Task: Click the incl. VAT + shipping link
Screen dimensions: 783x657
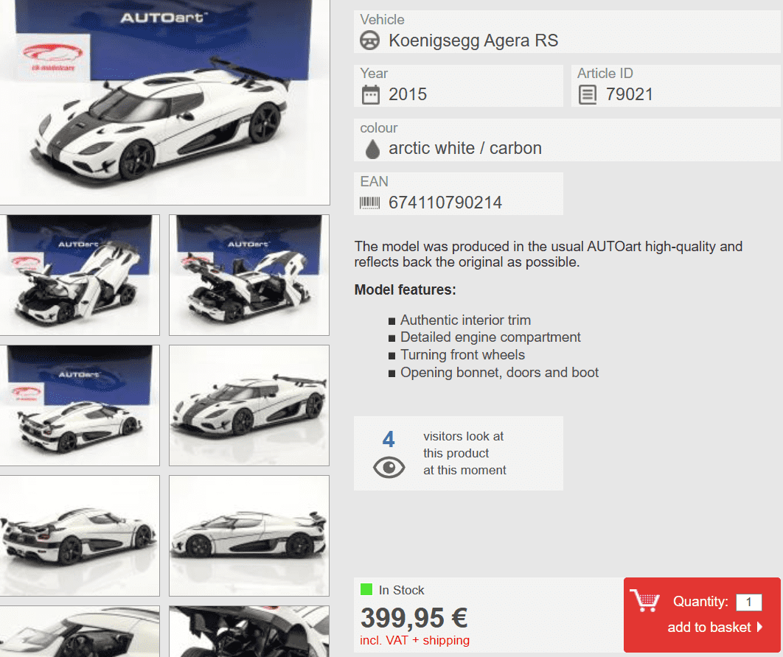Action: click(414, 640)
